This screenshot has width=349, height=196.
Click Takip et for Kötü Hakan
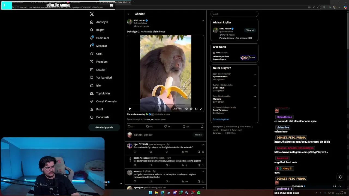click(x=250, y=30)
